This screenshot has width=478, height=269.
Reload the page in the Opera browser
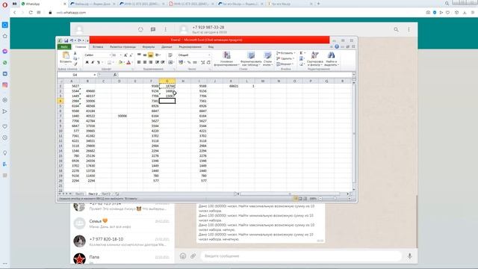pyautogui.click(x=31, y=13)
